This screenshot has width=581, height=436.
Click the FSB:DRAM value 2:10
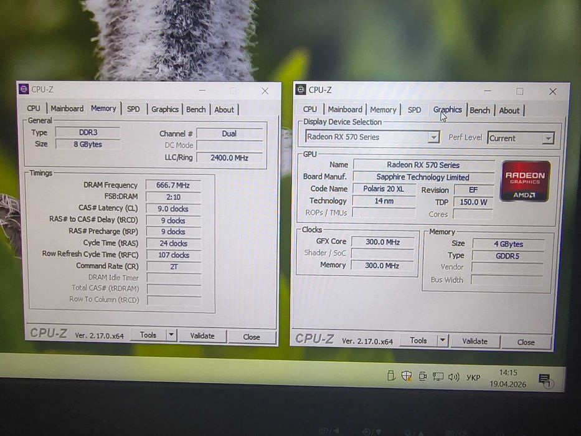173,197
